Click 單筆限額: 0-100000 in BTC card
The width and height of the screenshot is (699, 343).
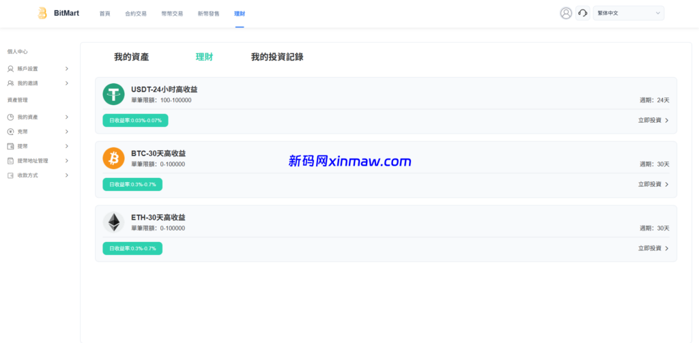[x=158, y=164]
